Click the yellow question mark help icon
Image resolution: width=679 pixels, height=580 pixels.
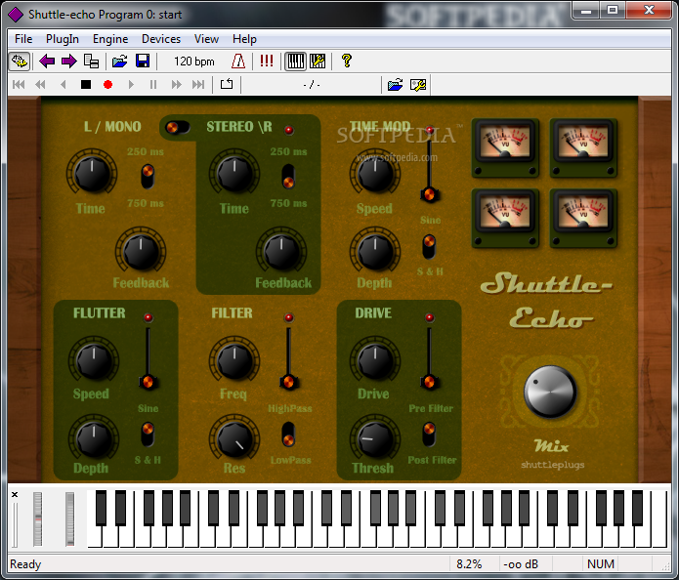tap(346, 61)
